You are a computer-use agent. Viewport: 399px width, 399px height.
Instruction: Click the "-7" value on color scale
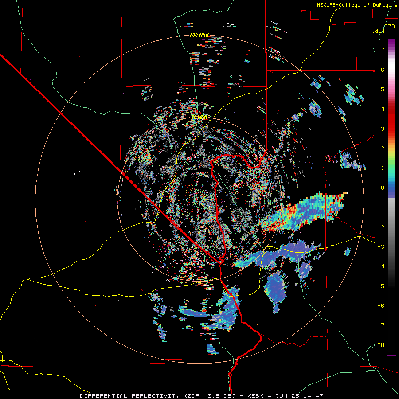coord(381,325)
